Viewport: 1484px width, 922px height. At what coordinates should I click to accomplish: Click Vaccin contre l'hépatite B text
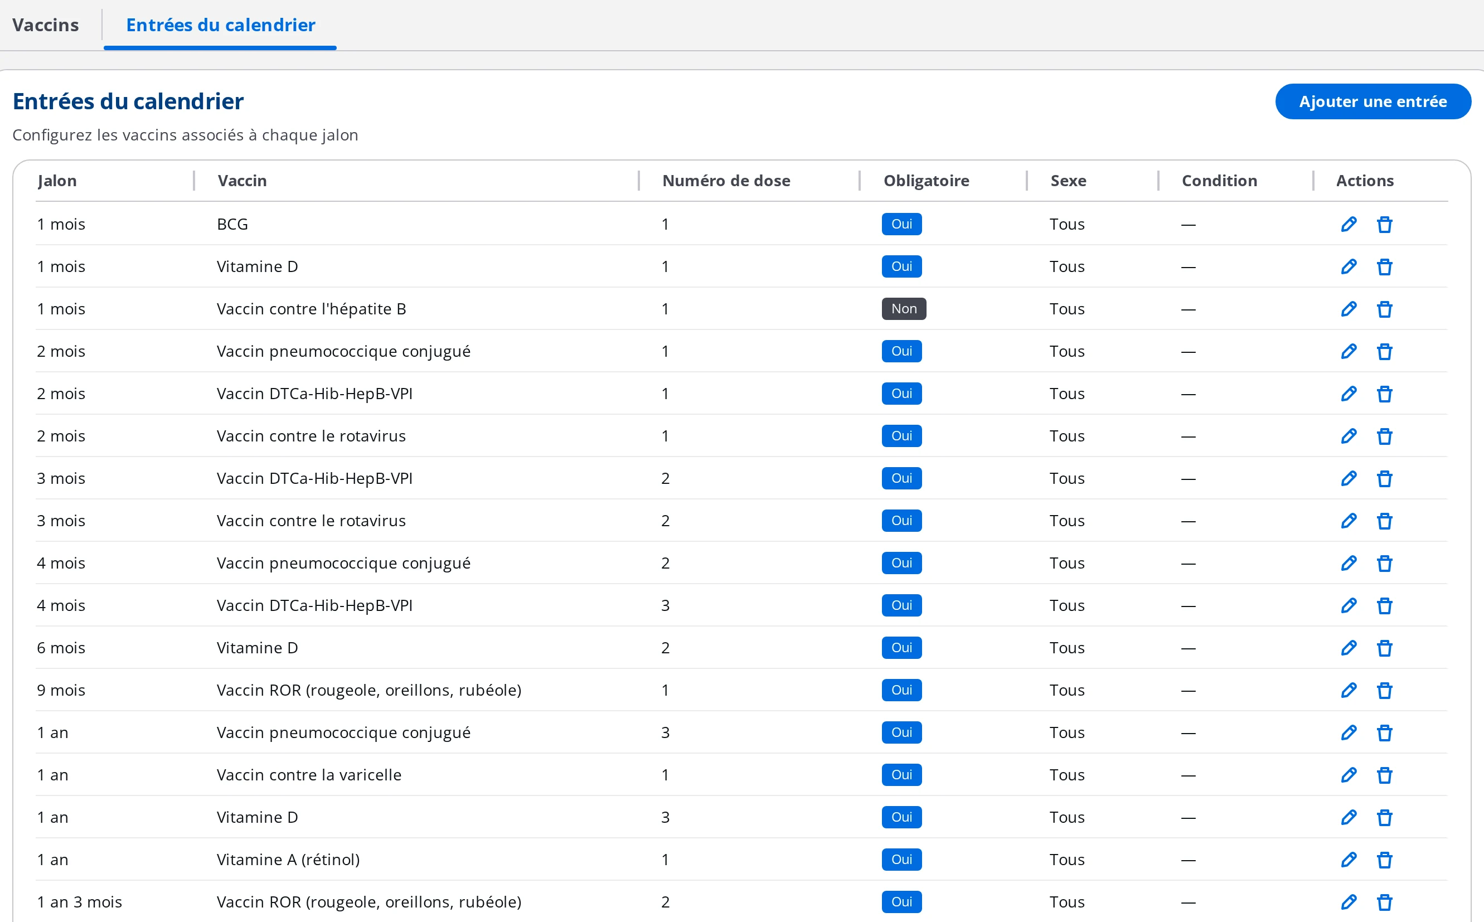click(x=311, y=309)
